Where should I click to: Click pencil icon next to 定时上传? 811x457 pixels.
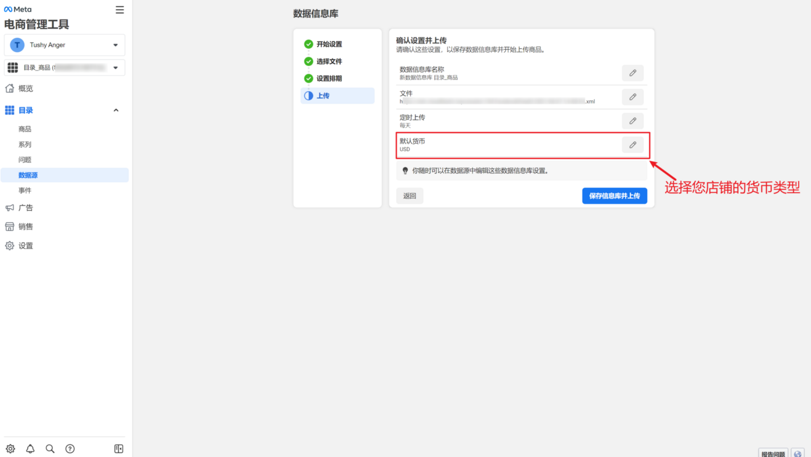tap(633, 121)
